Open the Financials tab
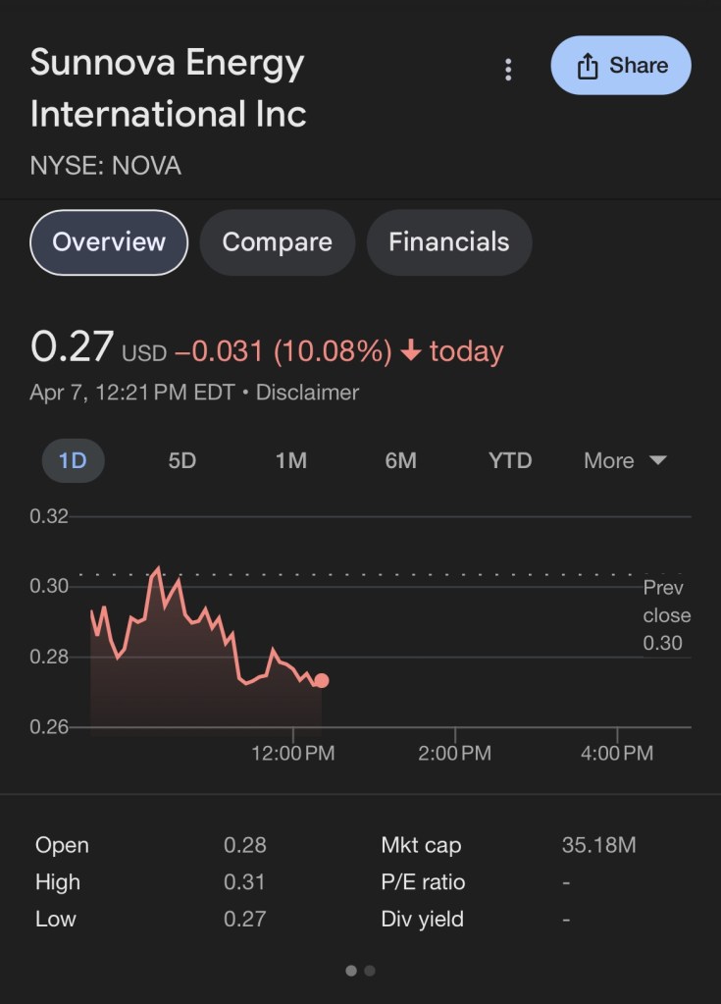 coord(448,242)
